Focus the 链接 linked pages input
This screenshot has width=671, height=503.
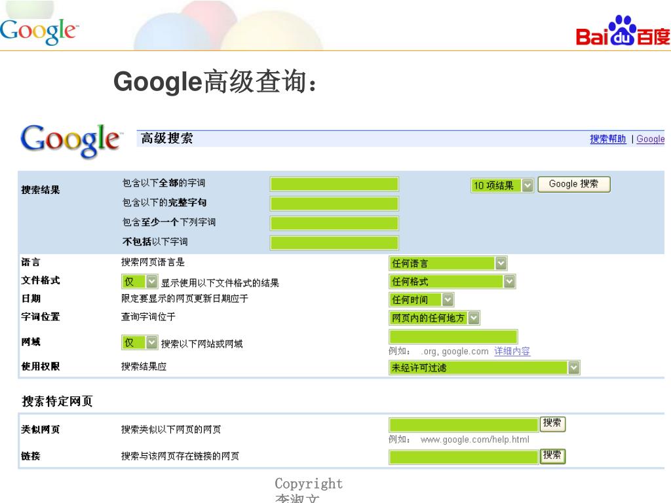pos(464,456)
